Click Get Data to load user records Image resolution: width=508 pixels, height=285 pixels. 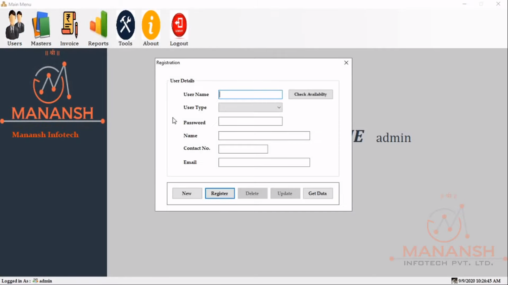(317, 193)
